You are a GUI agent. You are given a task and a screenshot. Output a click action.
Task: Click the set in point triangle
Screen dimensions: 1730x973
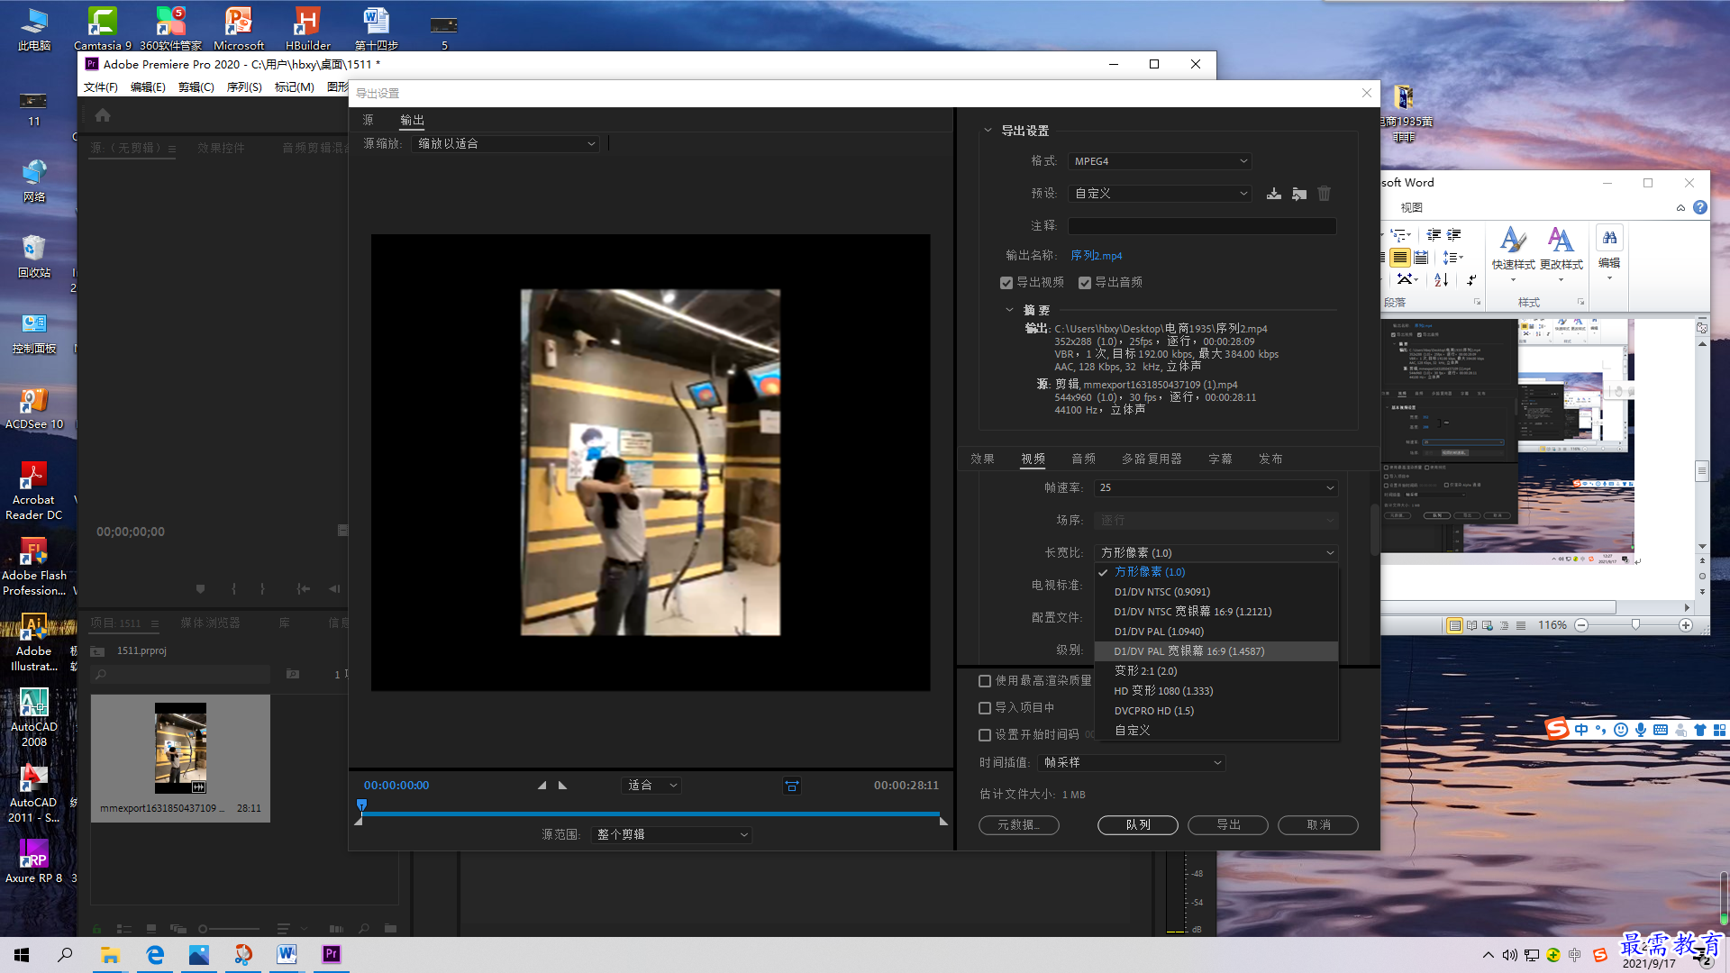pyautogui.click(x=542, y=786)
